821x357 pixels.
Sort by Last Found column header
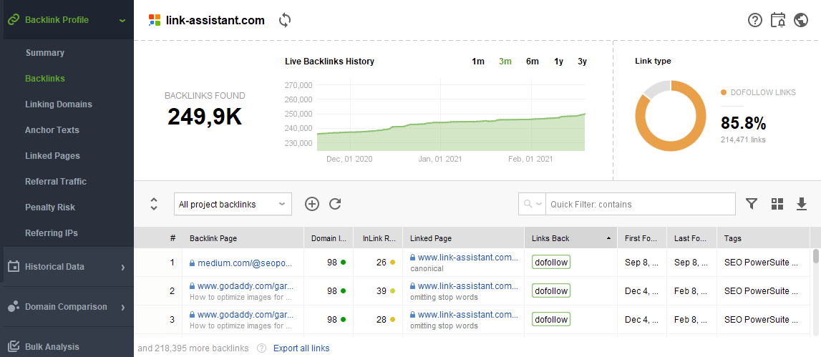pos(691,238)
